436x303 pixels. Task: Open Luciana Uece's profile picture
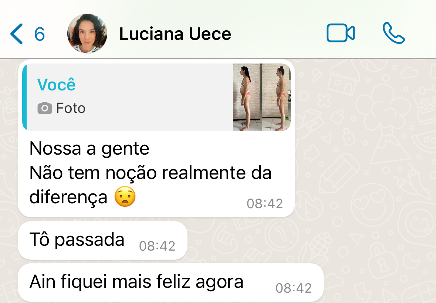click(87, 33)
